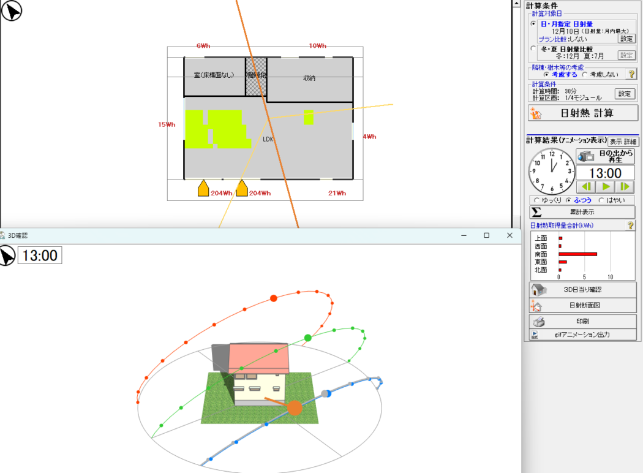Print results with the 印刷 button
The height and width of the screenshot is (473, 643).
click(x=582, y=322)
